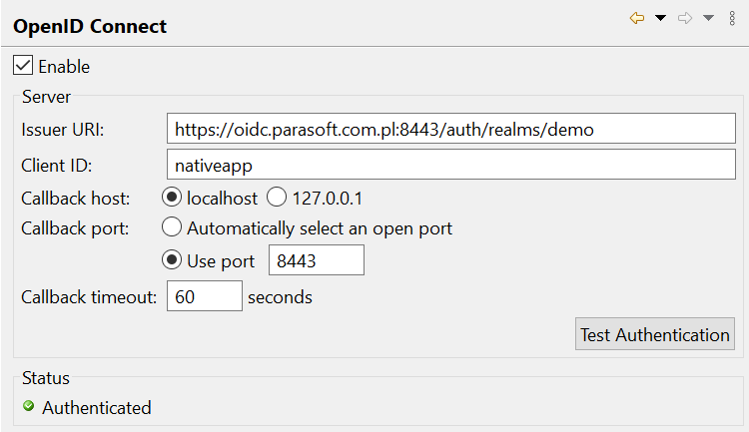The image size is (749, 432).
Task: Click the Client ID field with nativeapp
Action: tap(451, 165)
